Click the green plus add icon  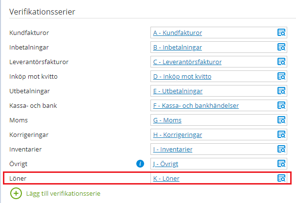[16, 193]
